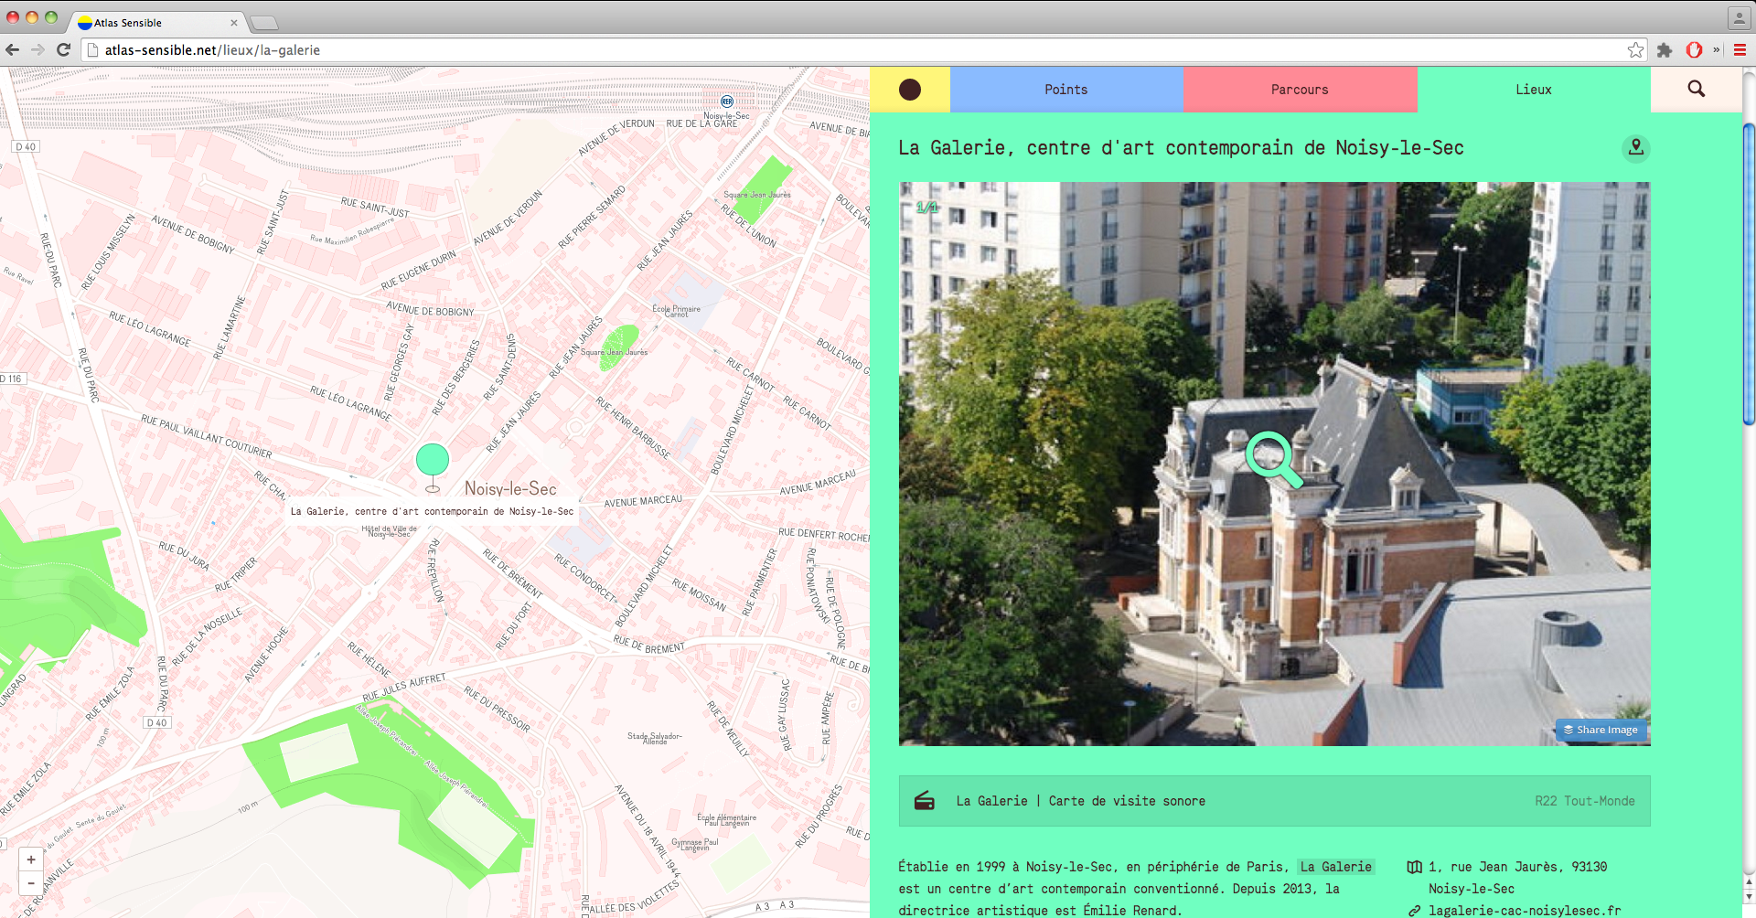Viewport: 1756px width, 918px height.
Task: Show hidden extensions with chevron
Action: pos(1717,50)
